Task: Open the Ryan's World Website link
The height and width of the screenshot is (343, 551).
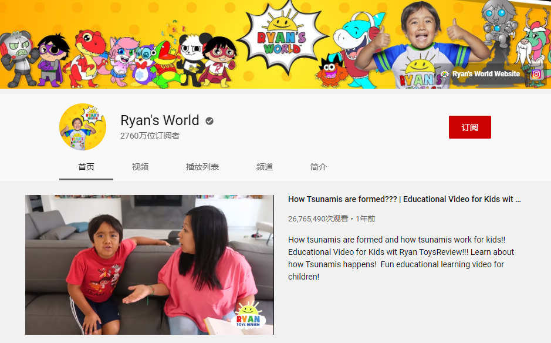Action: tap(486, 74)
